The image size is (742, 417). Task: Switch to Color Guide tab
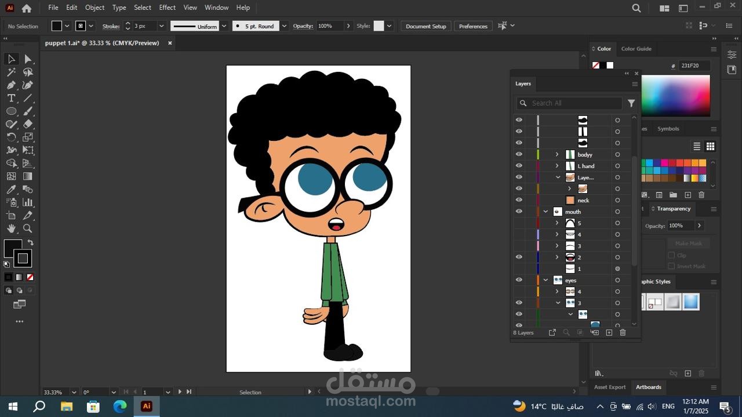tap(636, 49)
